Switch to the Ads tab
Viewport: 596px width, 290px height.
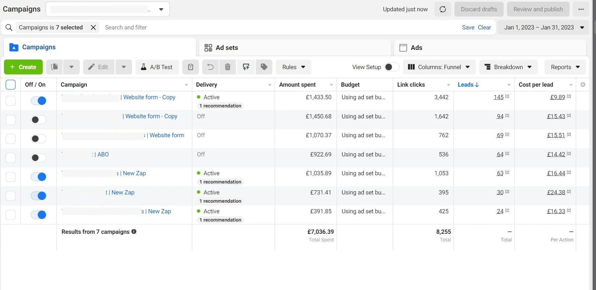point(490,48)
